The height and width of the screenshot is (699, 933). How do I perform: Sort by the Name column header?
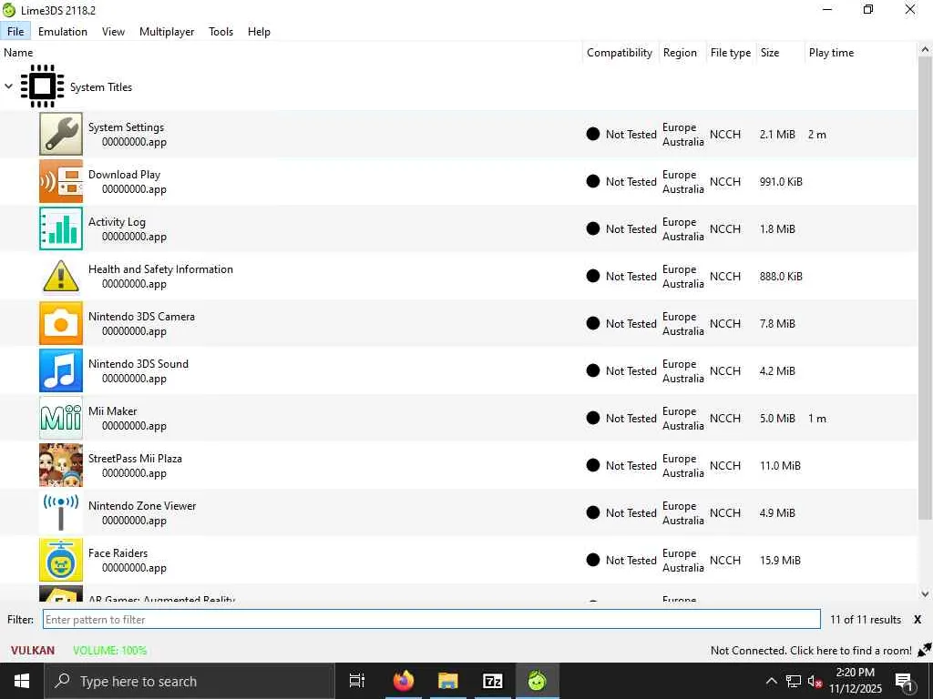click(x=291, y=52)
